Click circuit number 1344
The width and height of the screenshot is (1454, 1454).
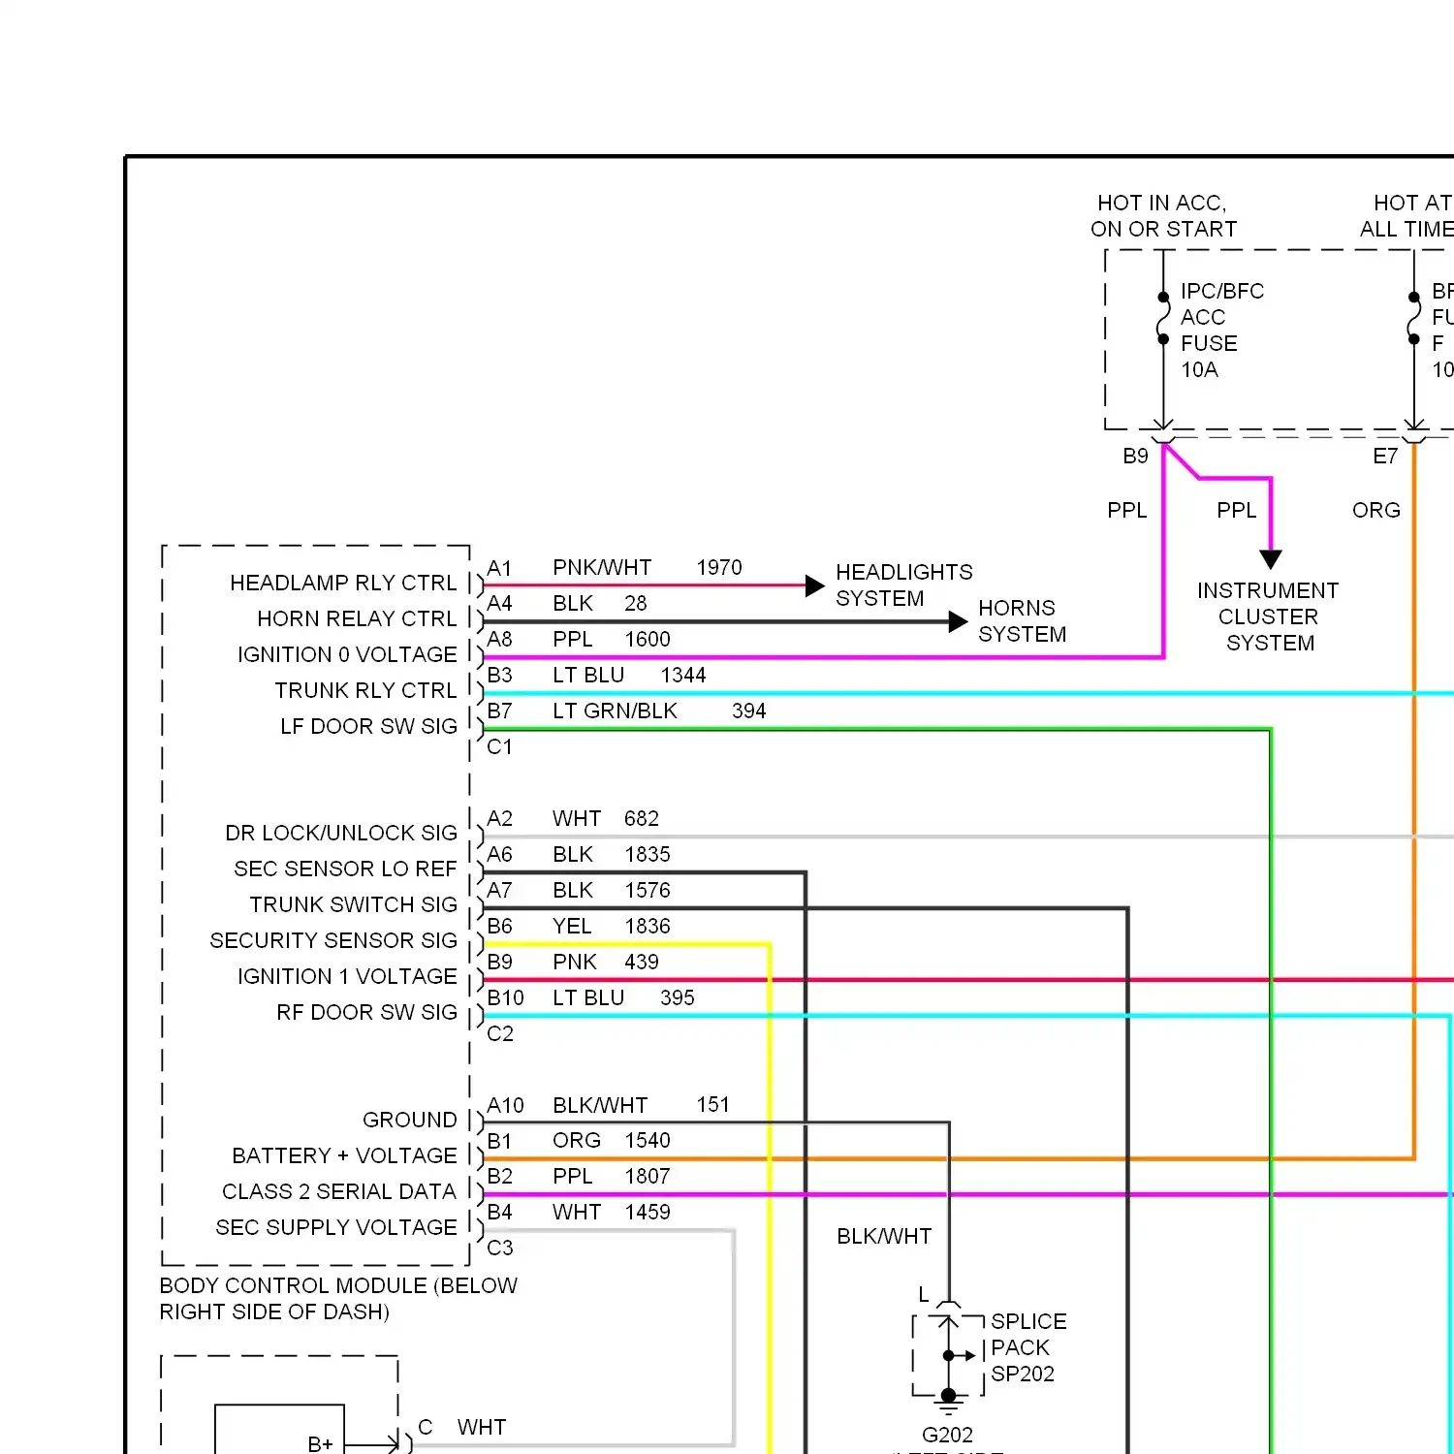[683, 675]
